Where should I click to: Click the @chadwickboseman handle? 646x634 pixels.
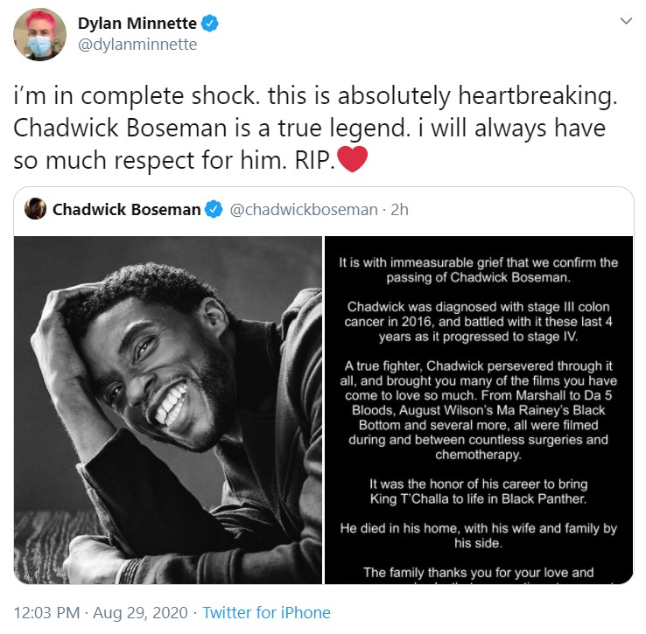(304, 210)
